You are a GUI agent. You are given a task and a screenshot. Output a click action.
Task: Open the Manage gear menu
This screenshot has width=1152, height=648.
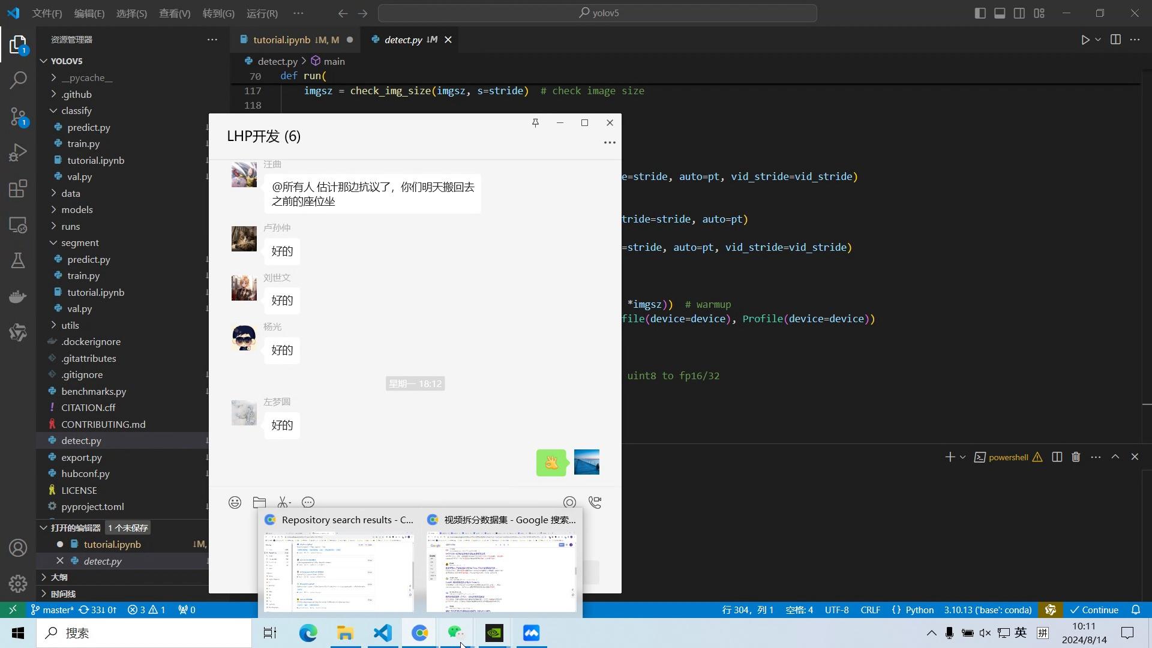coord(18,583)
